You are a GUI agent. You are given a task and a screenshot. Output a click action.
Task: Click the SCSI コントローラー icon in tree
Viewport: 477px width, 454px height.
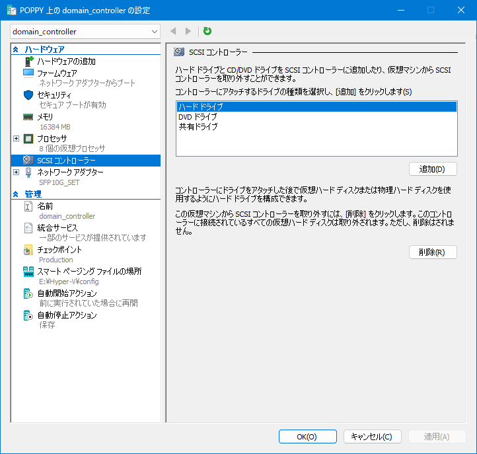[x=28, y=160]
